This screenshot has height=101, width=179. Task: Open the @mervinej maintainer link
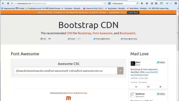82,93
